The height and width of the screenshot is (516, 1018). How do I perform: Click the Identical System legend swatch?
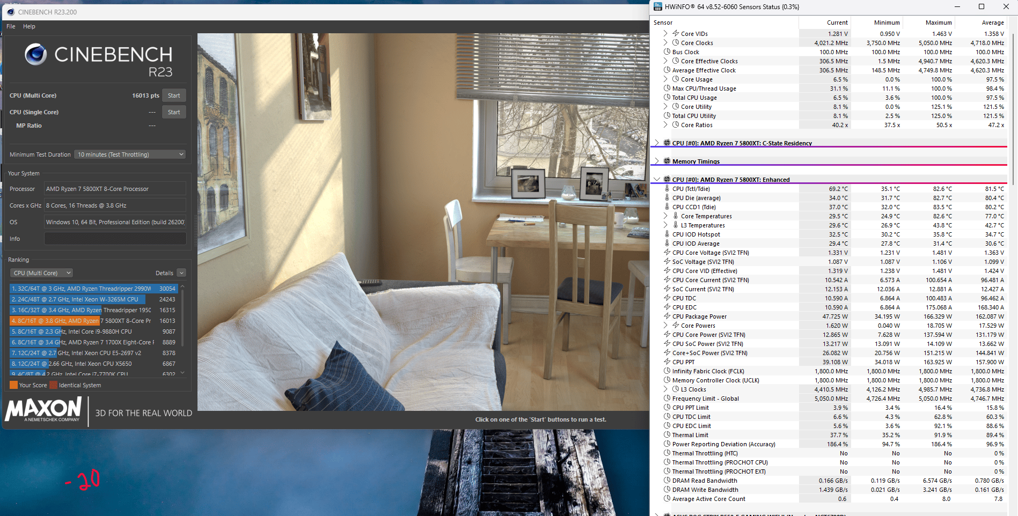tap(54, 385)
